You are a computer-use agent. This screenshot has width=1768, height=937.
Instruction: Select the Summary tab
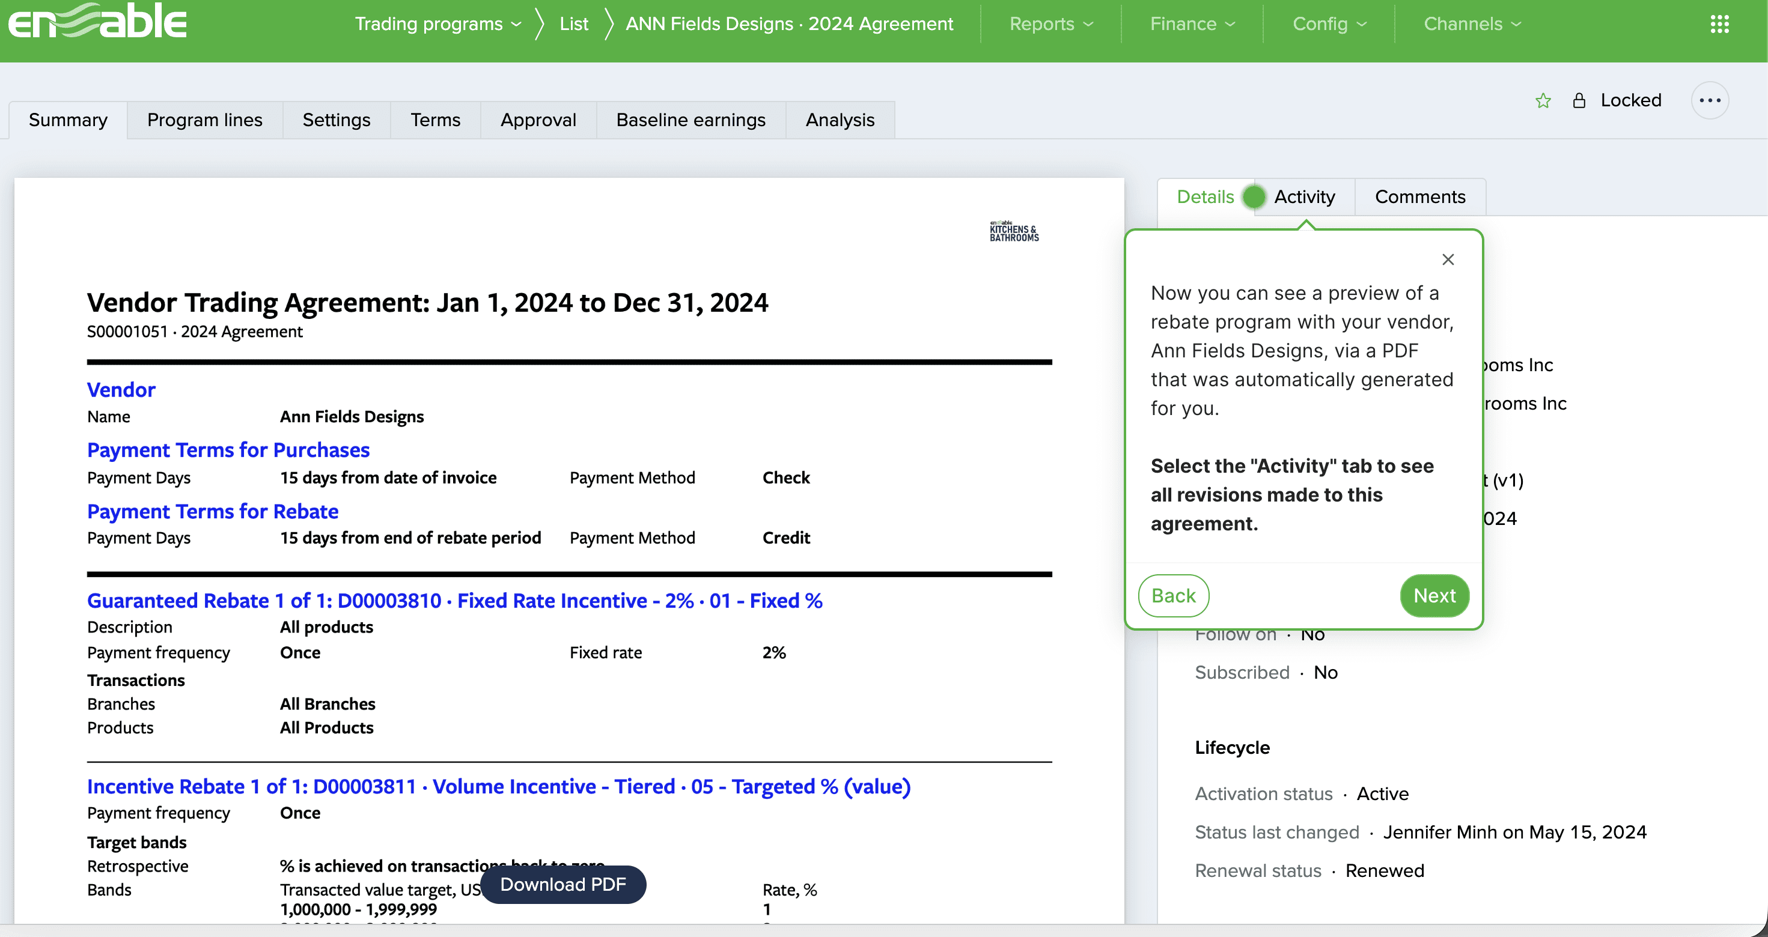coord(68,120)
